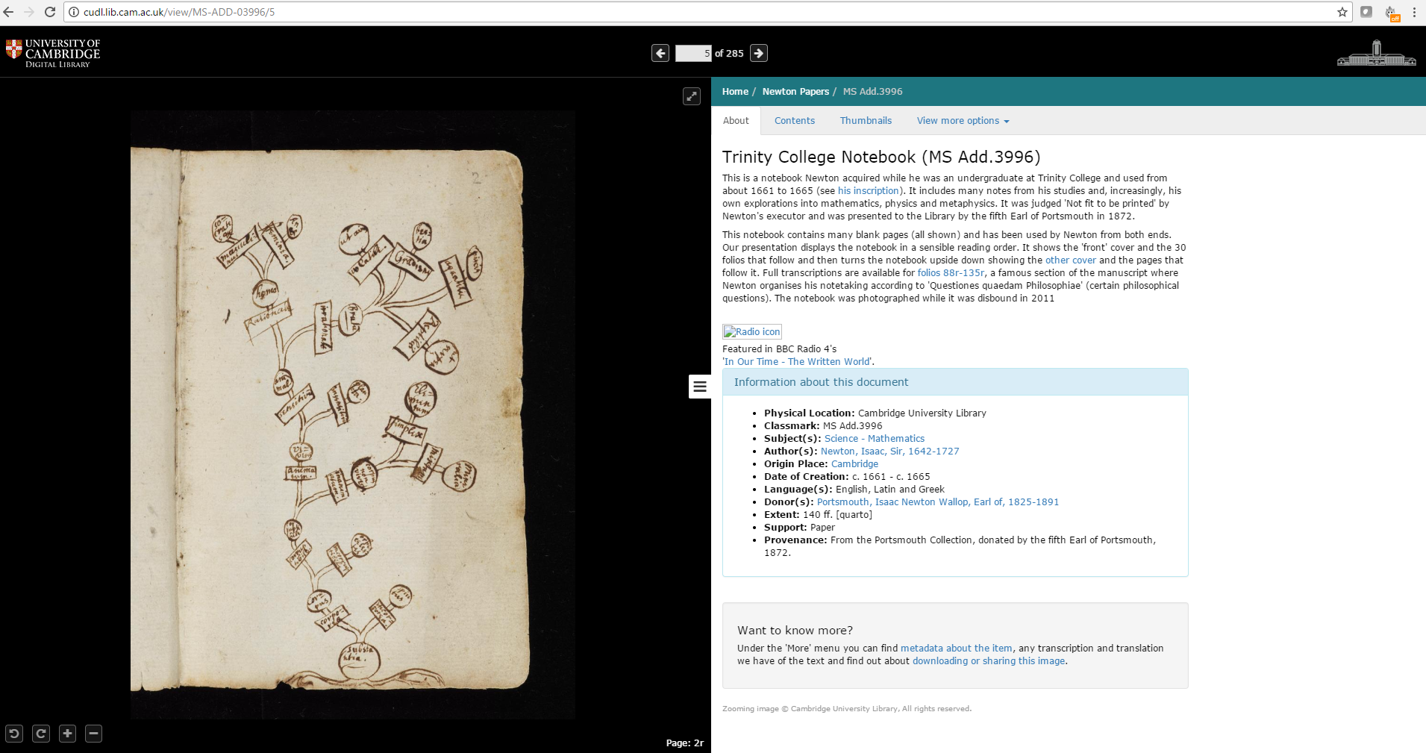This screenshot has height=753, width=1426.
Task: Go to Home breadcrumb
Action: [735, 92]
